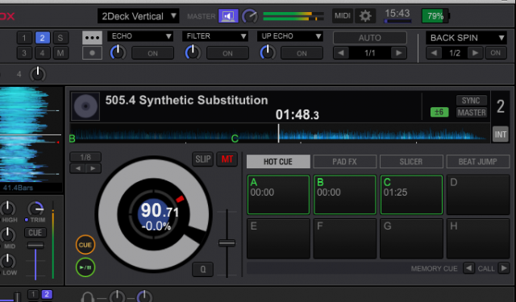516x302 pixels.
Task: Click empty hot cue pad H
Action: (478, 238)
